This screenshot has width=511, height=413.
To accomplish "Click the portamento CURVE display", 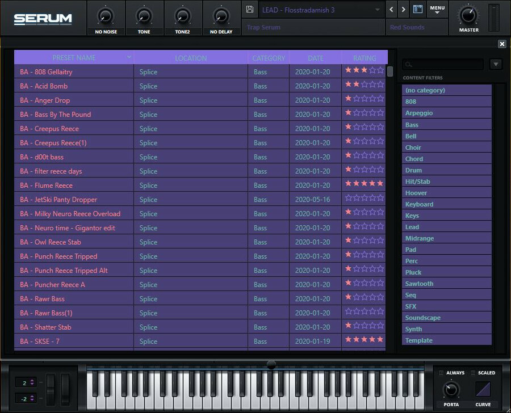I will [x=483, y=389].
